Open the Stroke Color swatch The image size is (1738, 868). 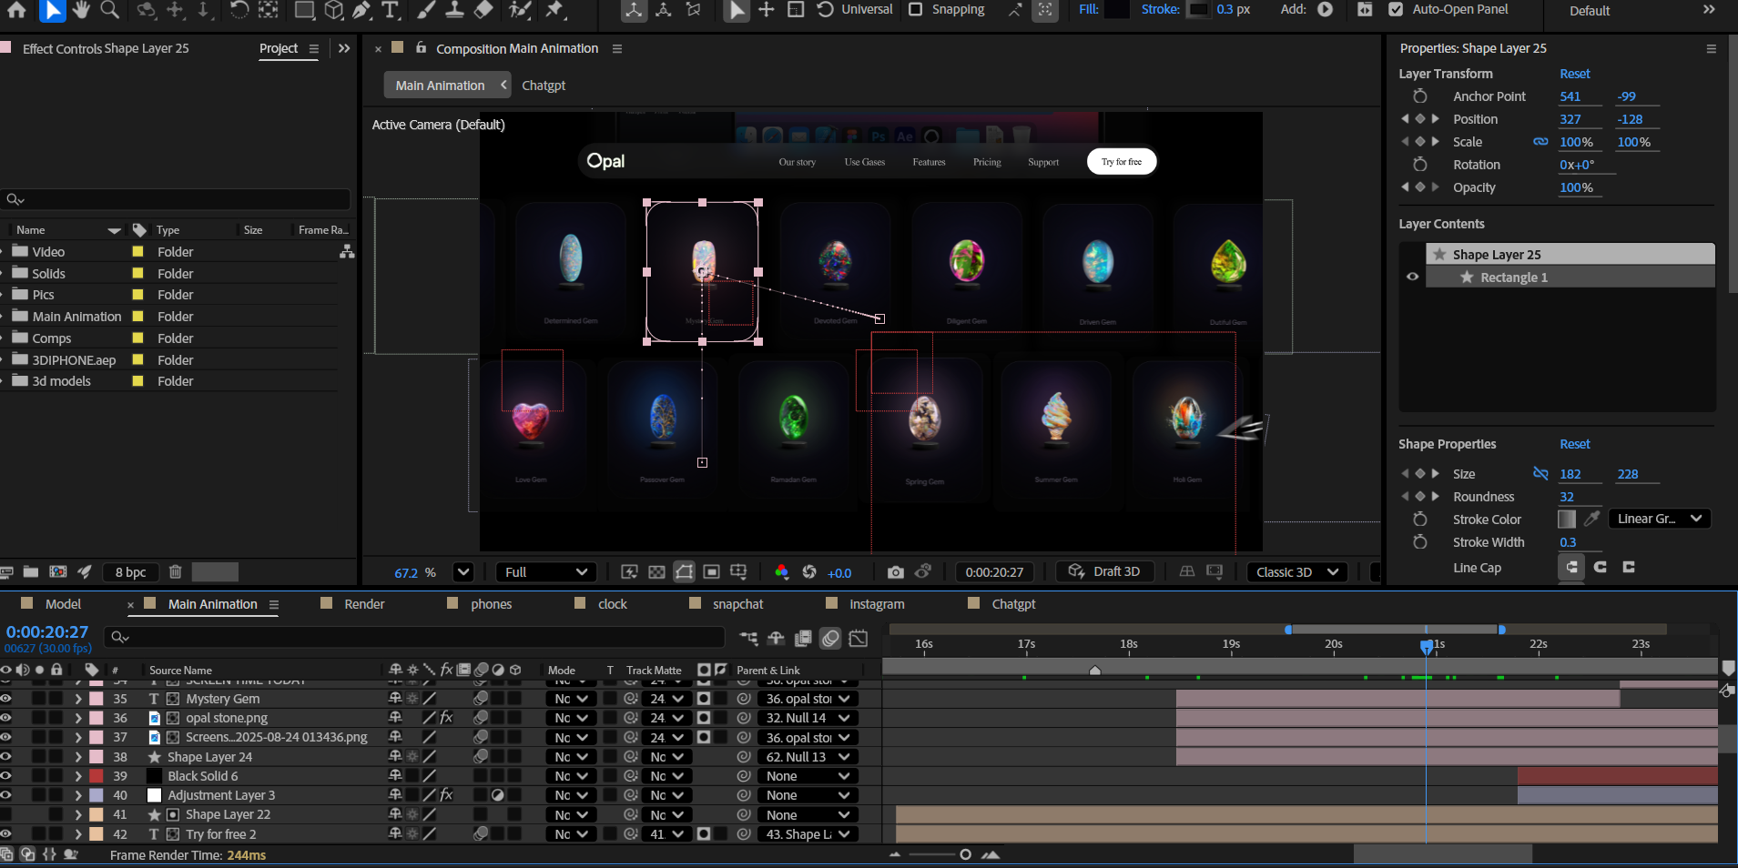click(1566, 520)
